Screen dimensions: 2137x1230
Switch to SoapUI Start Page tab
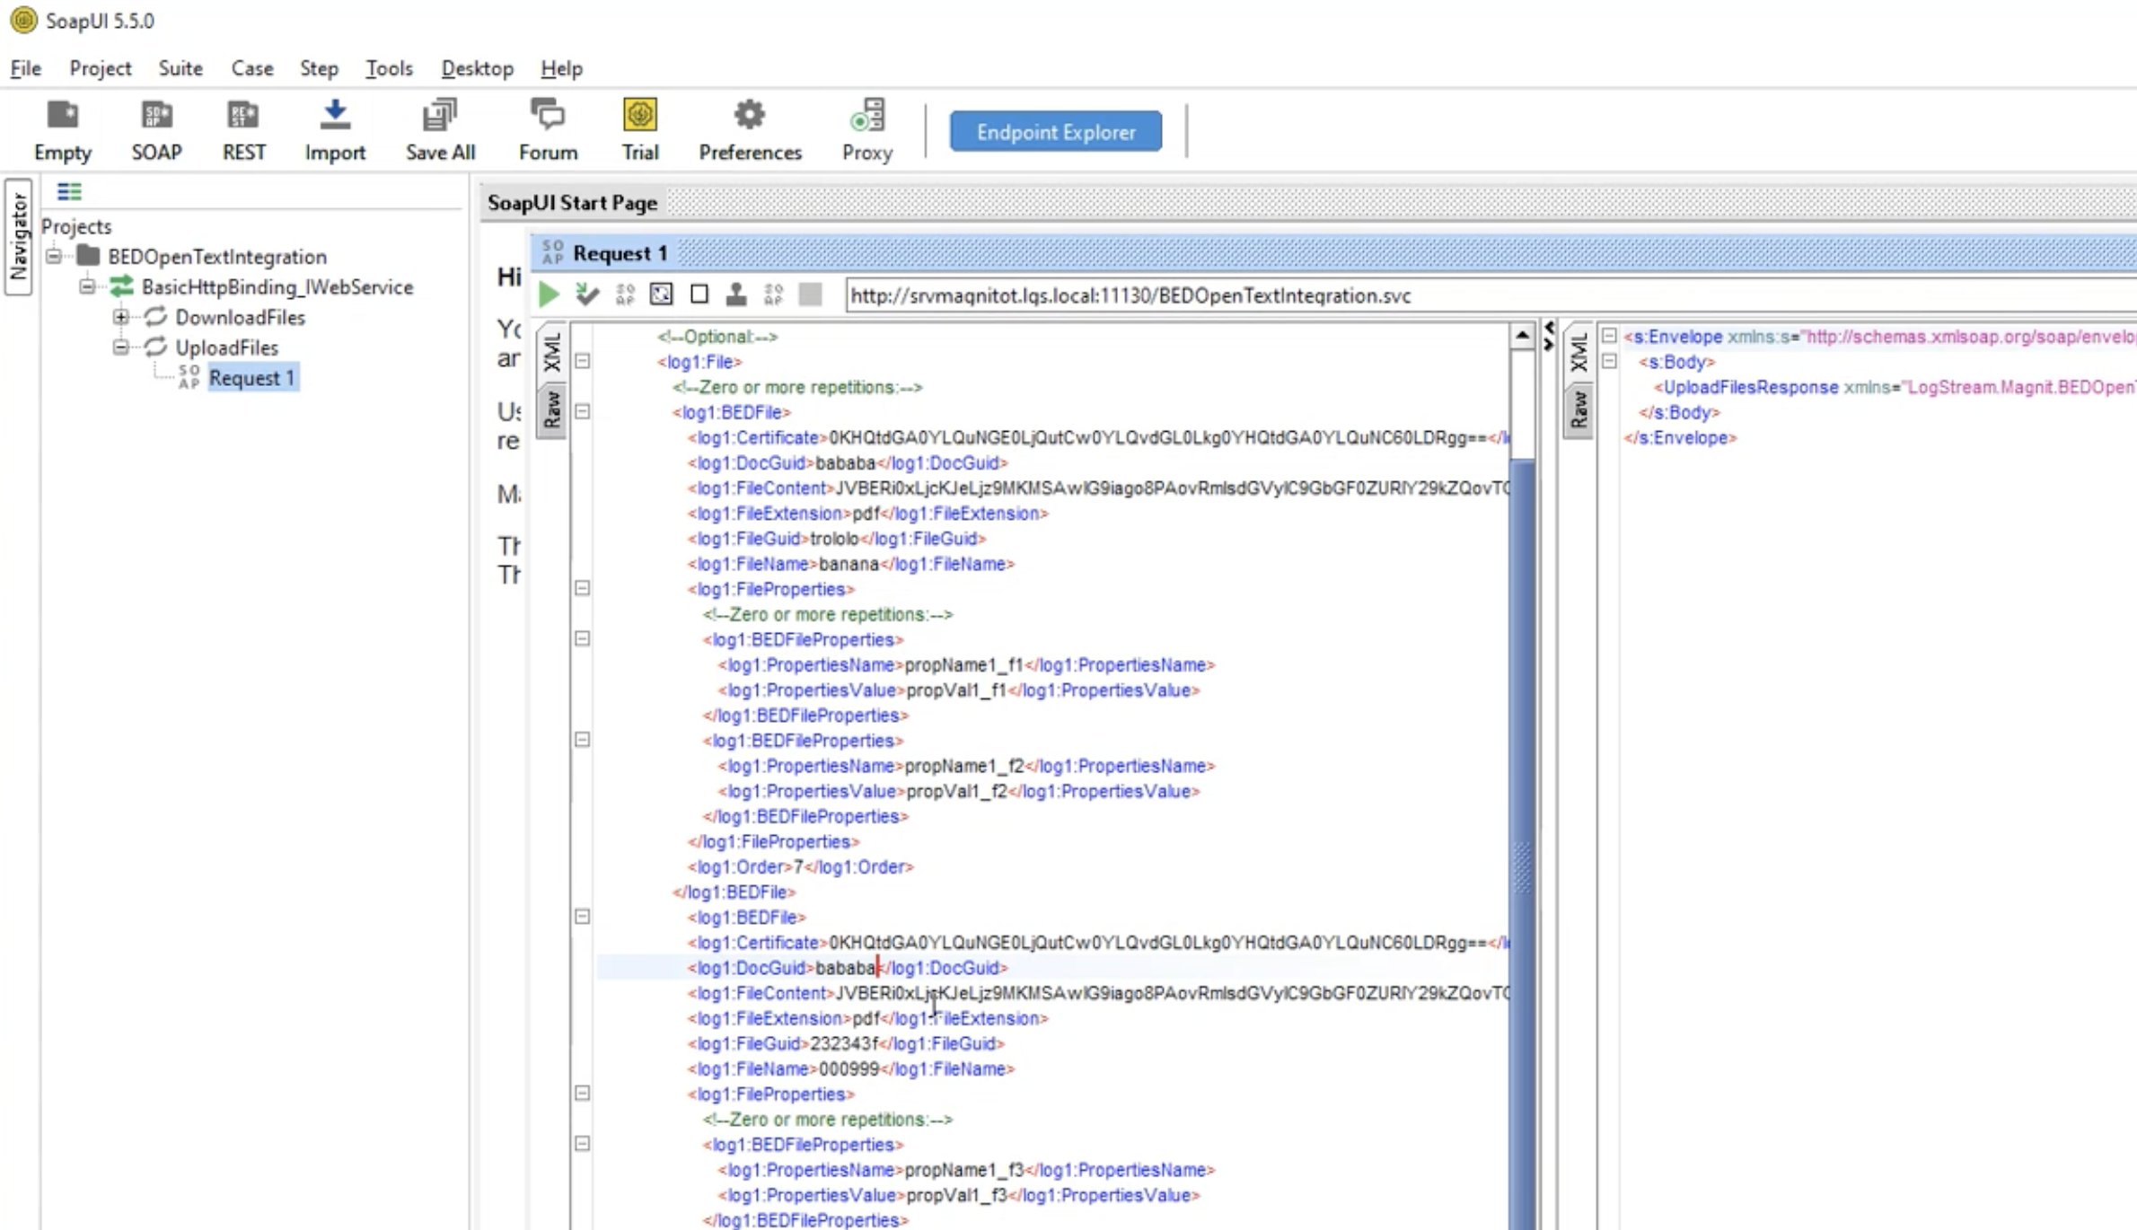click(572, 203)
